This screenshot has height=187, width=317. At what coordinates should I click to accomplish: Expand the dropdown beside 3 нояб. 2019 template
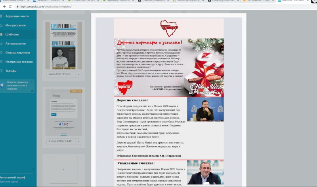click(x=78, y=141)
